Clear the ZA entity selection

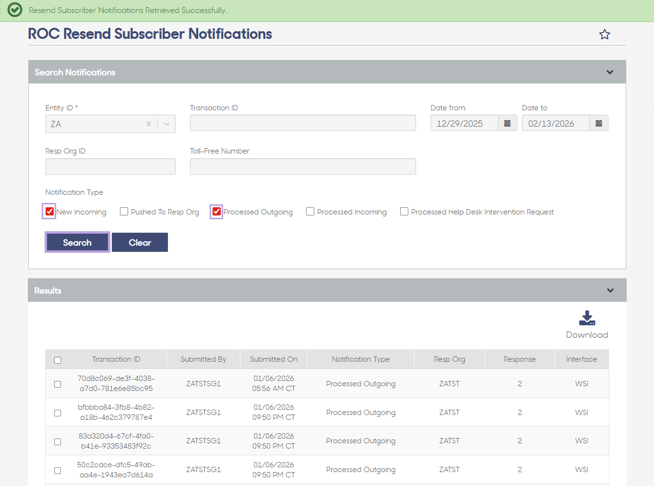(149, 124)
